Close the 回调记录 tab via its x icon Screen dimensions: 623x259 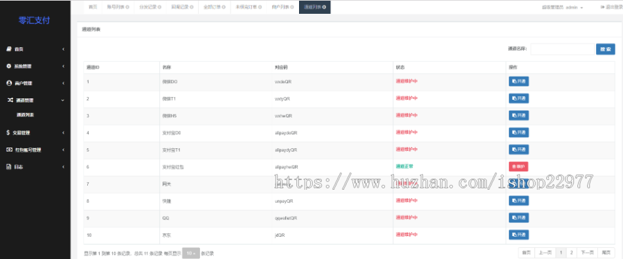[192, 7]
